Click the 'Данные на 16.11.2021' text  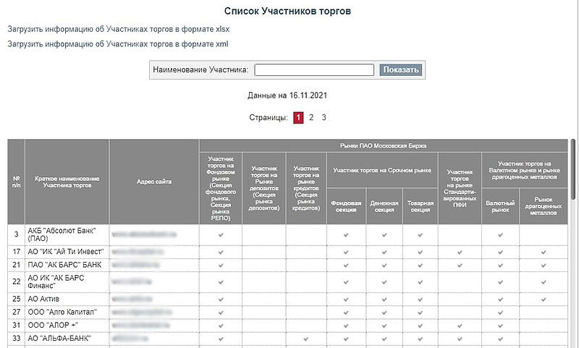pyautogui.click(x=287, y=96)
